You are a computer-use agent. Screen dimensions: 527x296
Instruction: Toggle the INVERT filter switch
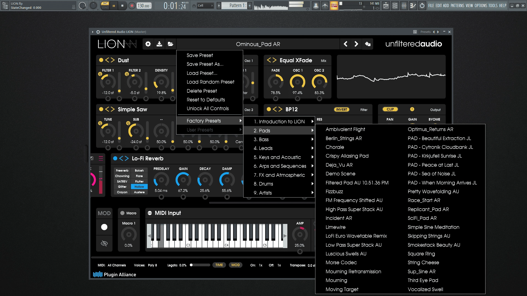point(341,109)
